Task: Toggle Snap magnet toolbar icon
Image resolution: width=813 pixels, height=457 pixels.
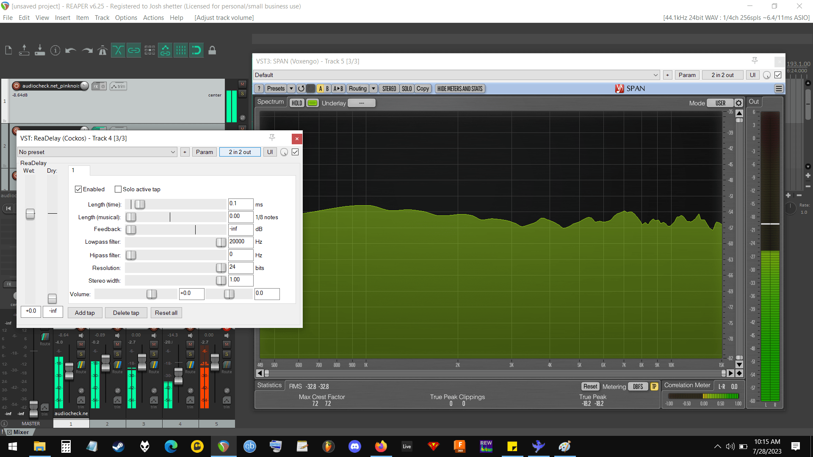Action: (196, 50)
